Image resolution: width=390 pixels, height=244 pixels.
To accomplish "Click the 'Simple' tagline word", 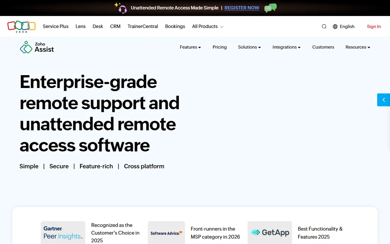I will point(29,166).
